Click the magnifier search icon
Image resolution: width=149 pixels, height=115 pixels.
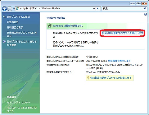coord(145,9)
